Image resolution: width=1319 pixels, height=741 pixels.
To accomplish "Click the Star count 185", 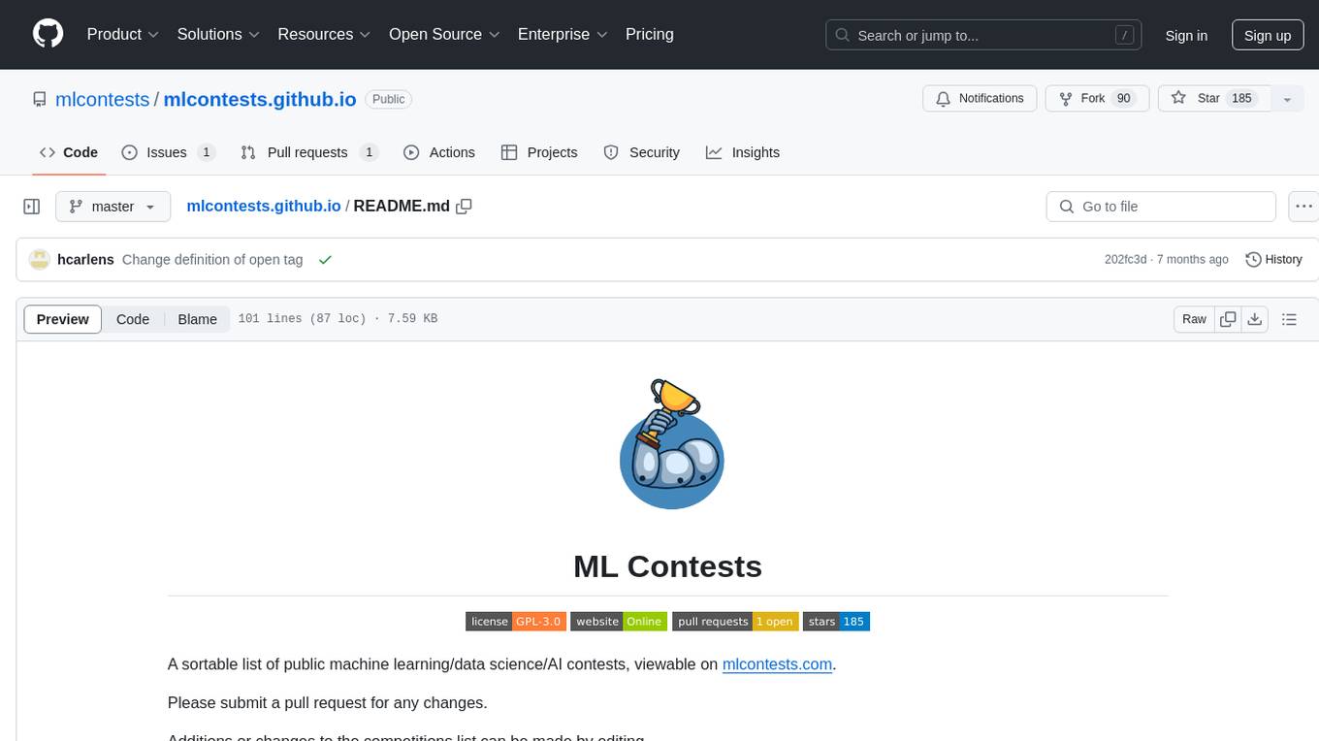I will tap(1241, 99).
